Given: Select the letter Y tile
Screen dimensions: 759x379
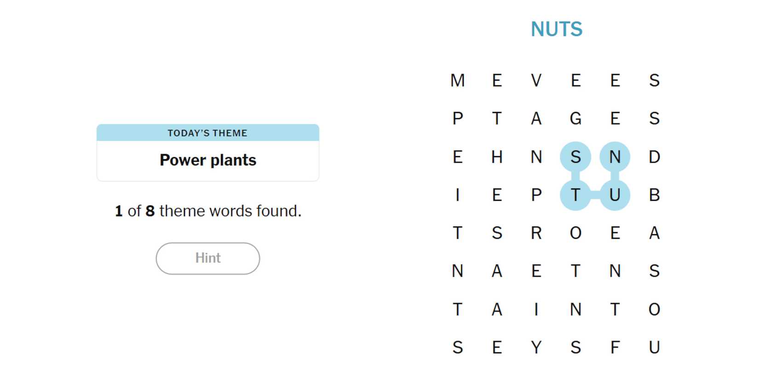Looking at the screenshot, I should click(536, 347).
